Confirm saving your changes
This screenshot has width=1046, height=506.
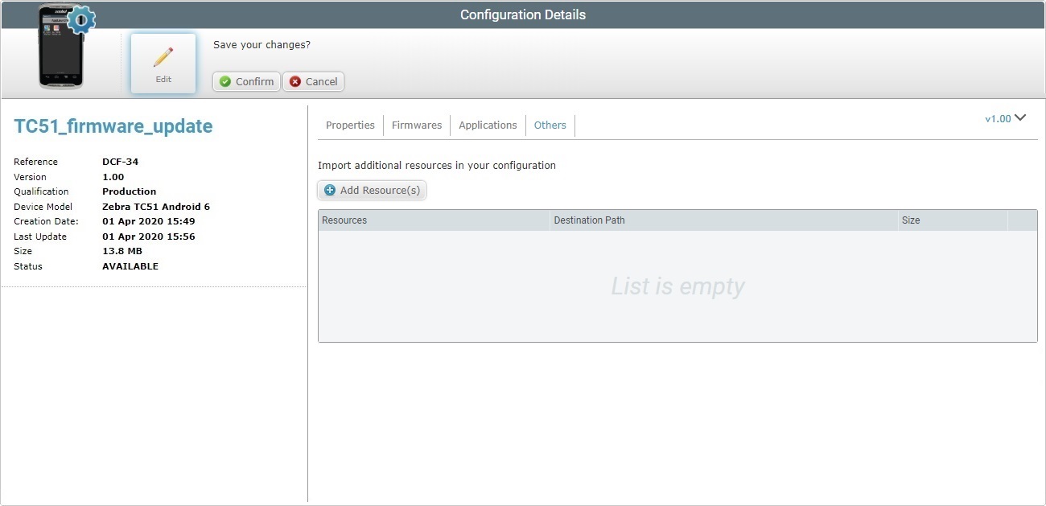point(246,81)
